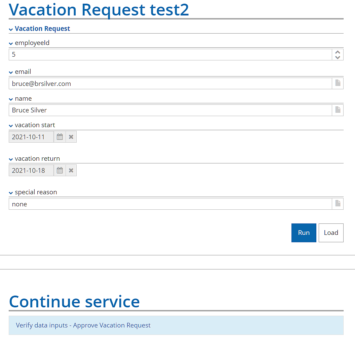Open calendar picker for vacation start
This screenshot has width=355, height=357.
(x=60, y=137)
